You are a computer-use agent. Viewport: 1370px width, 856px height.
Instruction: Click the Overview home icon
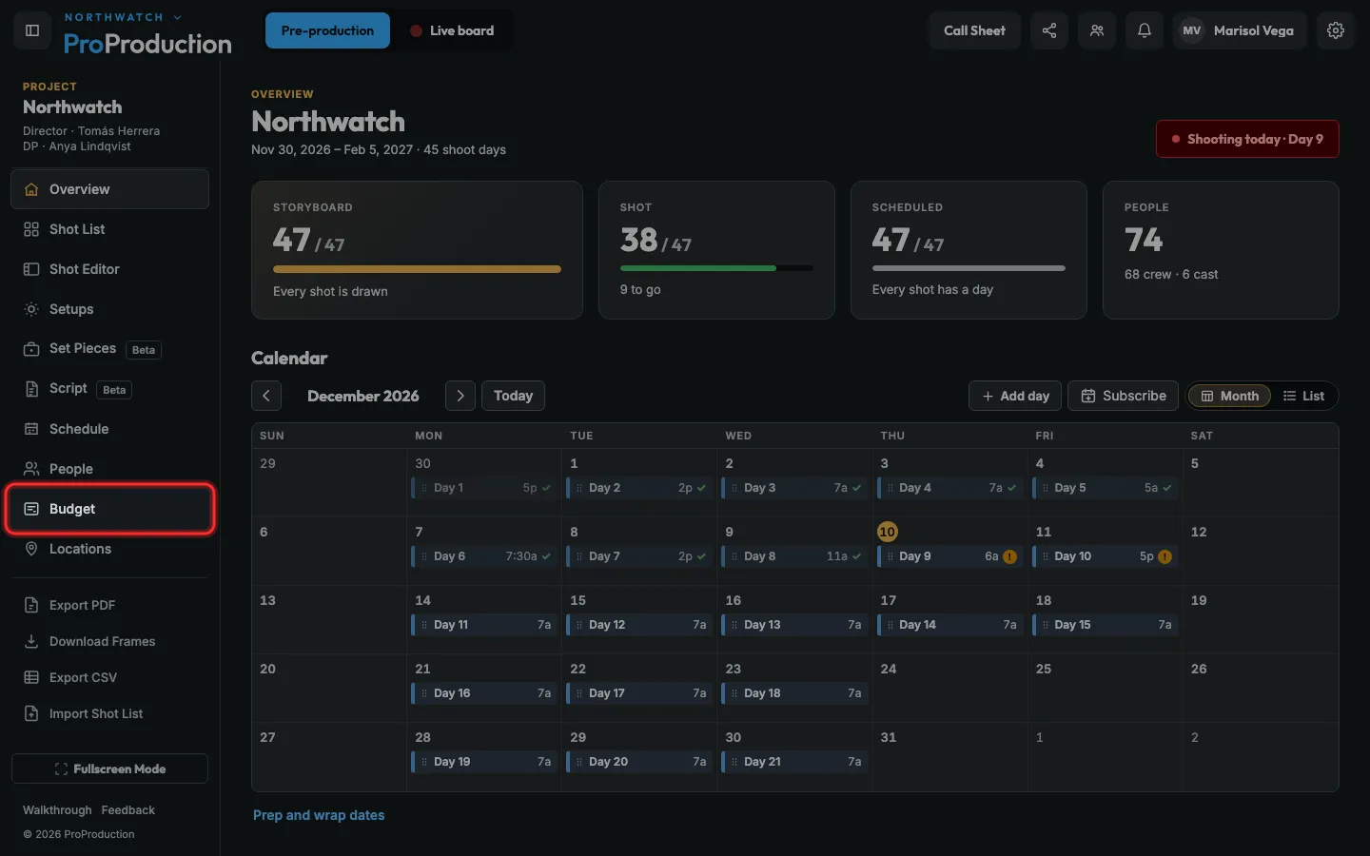[x=31, y=189]
